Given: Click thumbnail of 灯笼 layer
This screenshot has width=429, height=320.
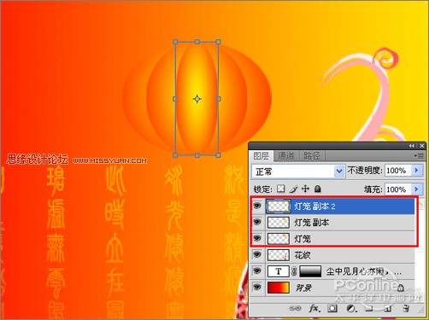Looking at the screenshot, I should (x=279, y=239).
